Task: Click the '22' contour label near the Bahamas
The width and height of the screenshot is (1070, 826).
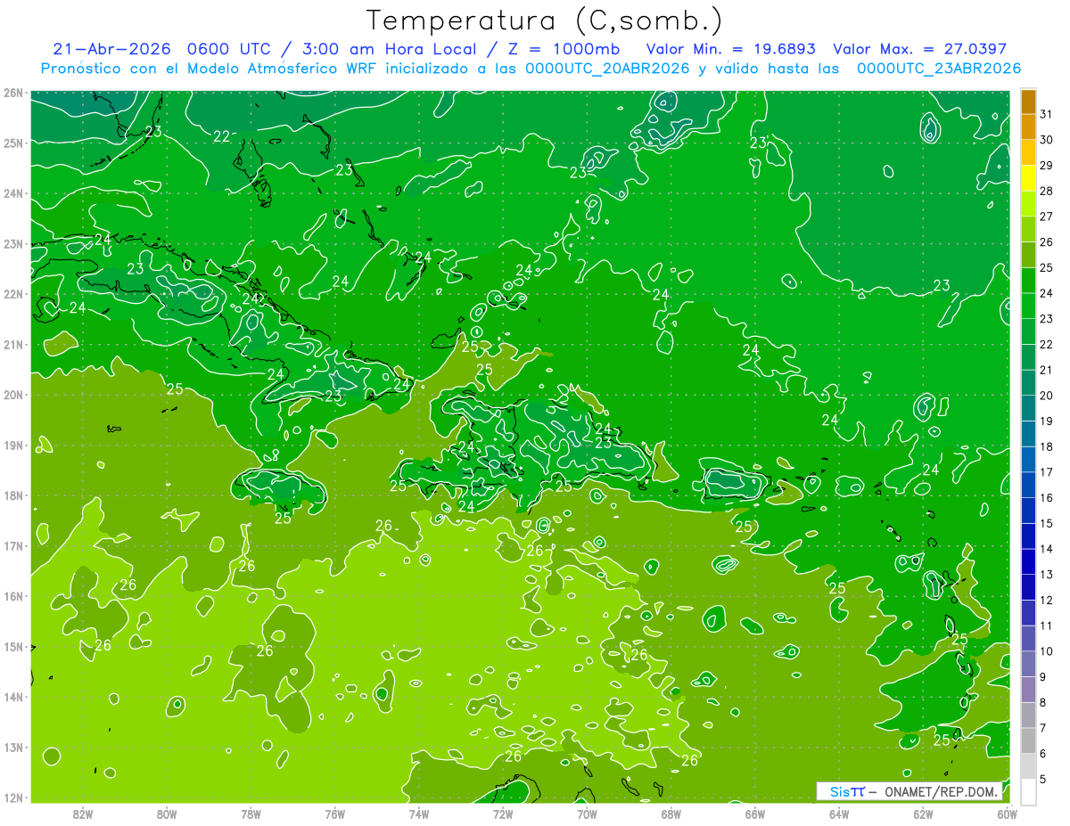Action: tap(222, 136)
